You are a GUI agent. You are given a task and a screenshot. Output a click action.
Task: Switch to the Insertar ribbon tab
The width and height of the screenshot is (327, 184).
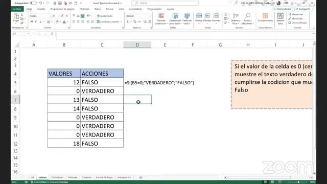[x=41, y=9]
